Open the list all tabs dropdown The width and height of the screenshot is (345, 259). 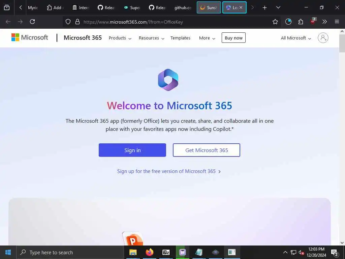click(x=278, y=7)
